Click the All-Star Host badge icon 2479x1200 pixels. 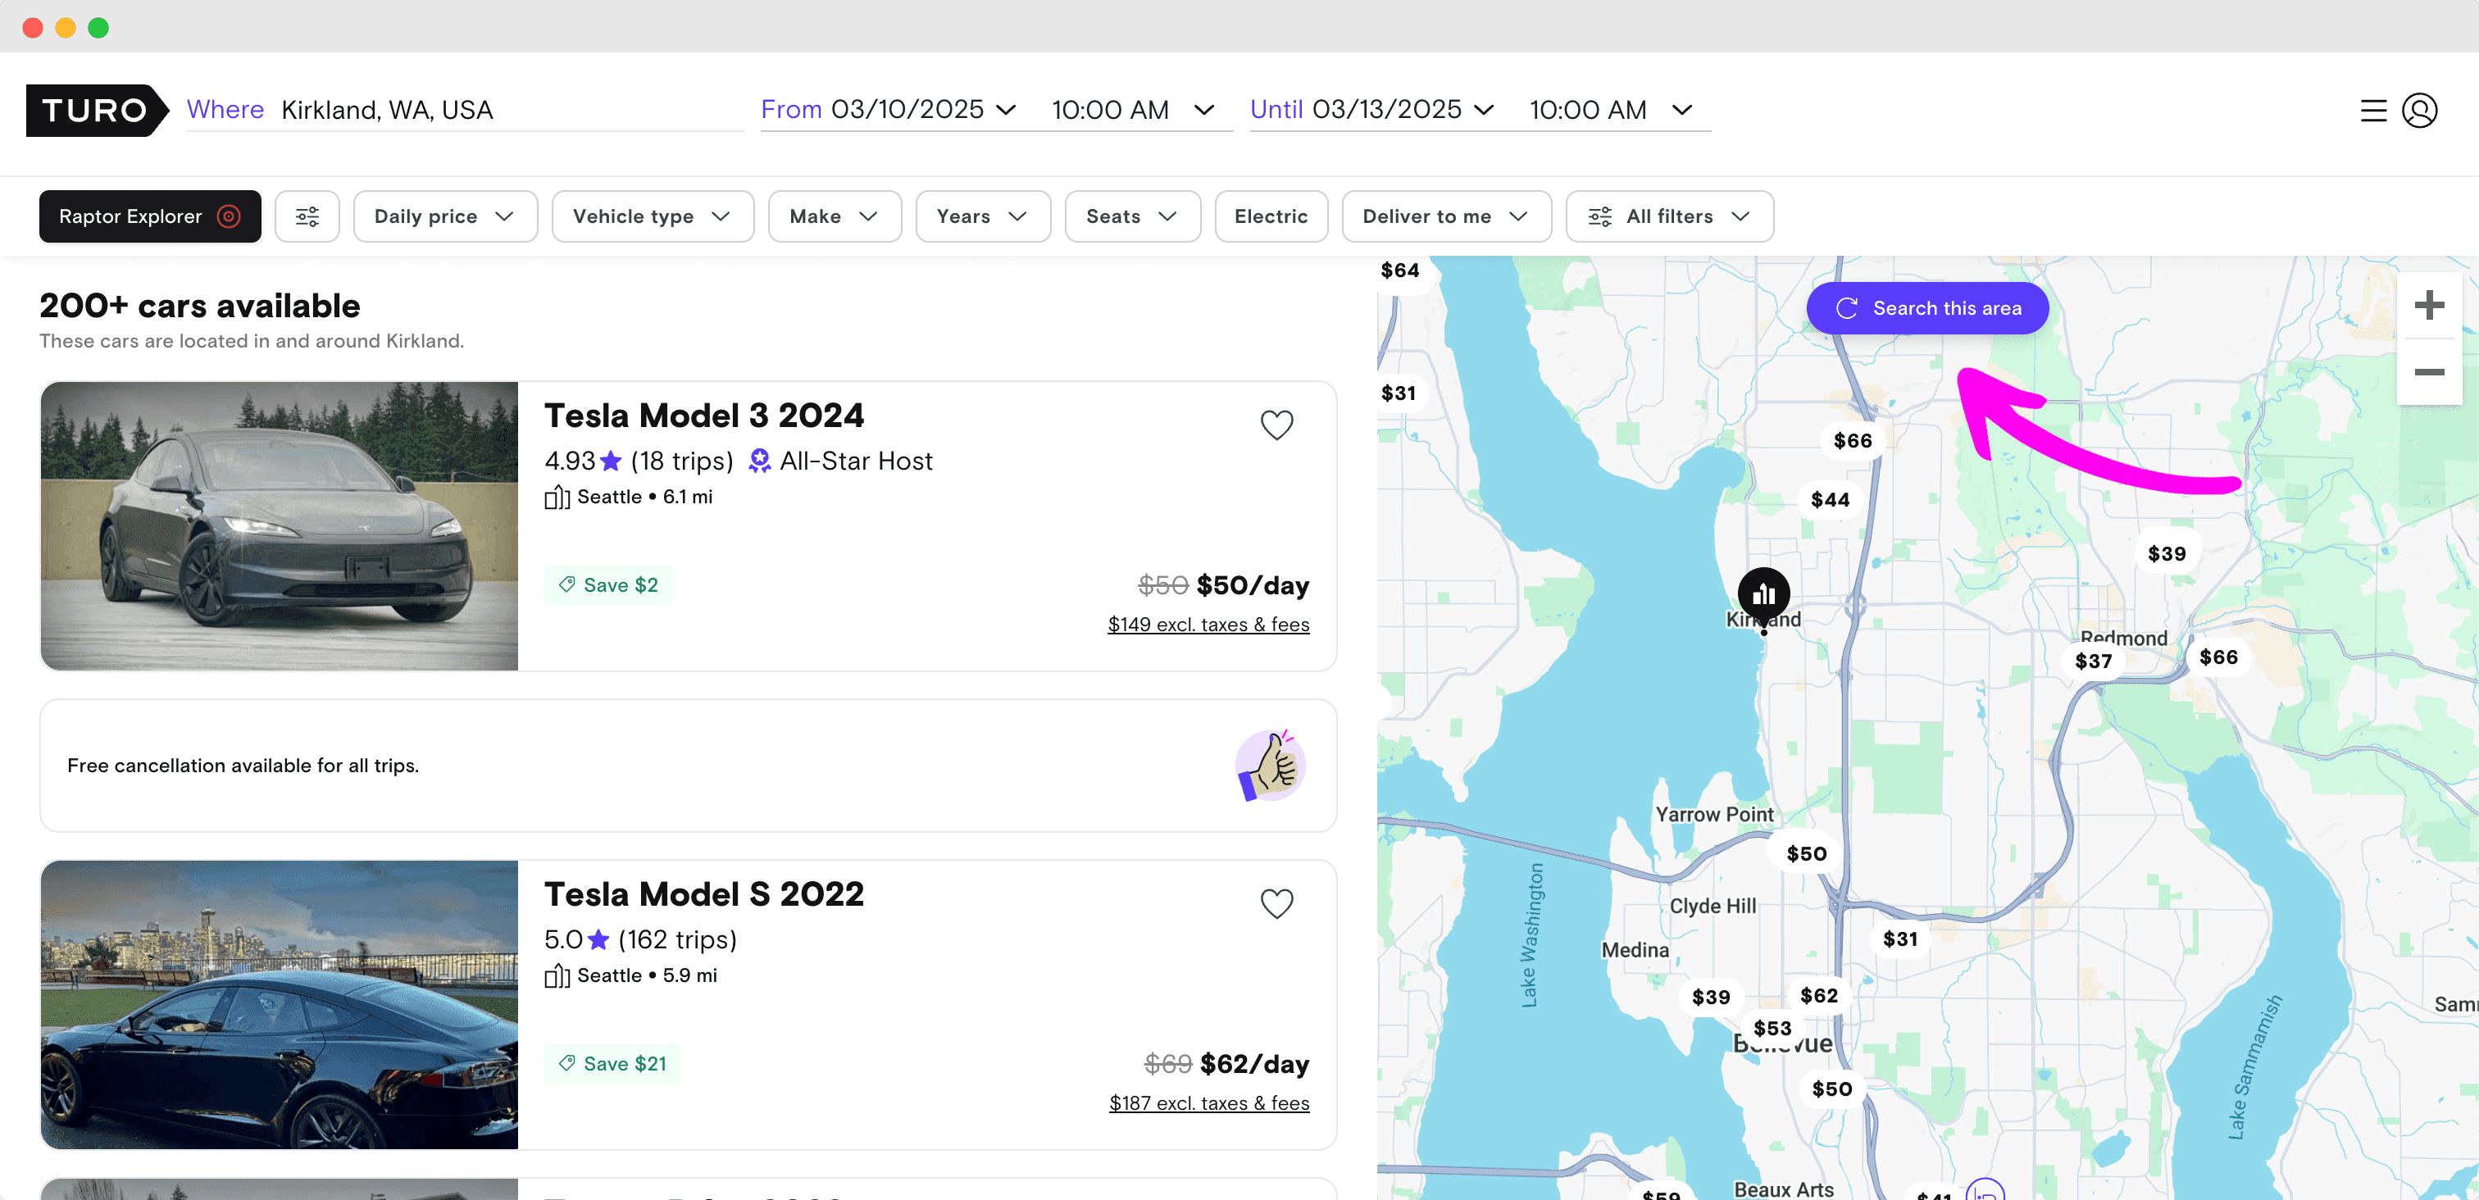[x=759, y=461]
